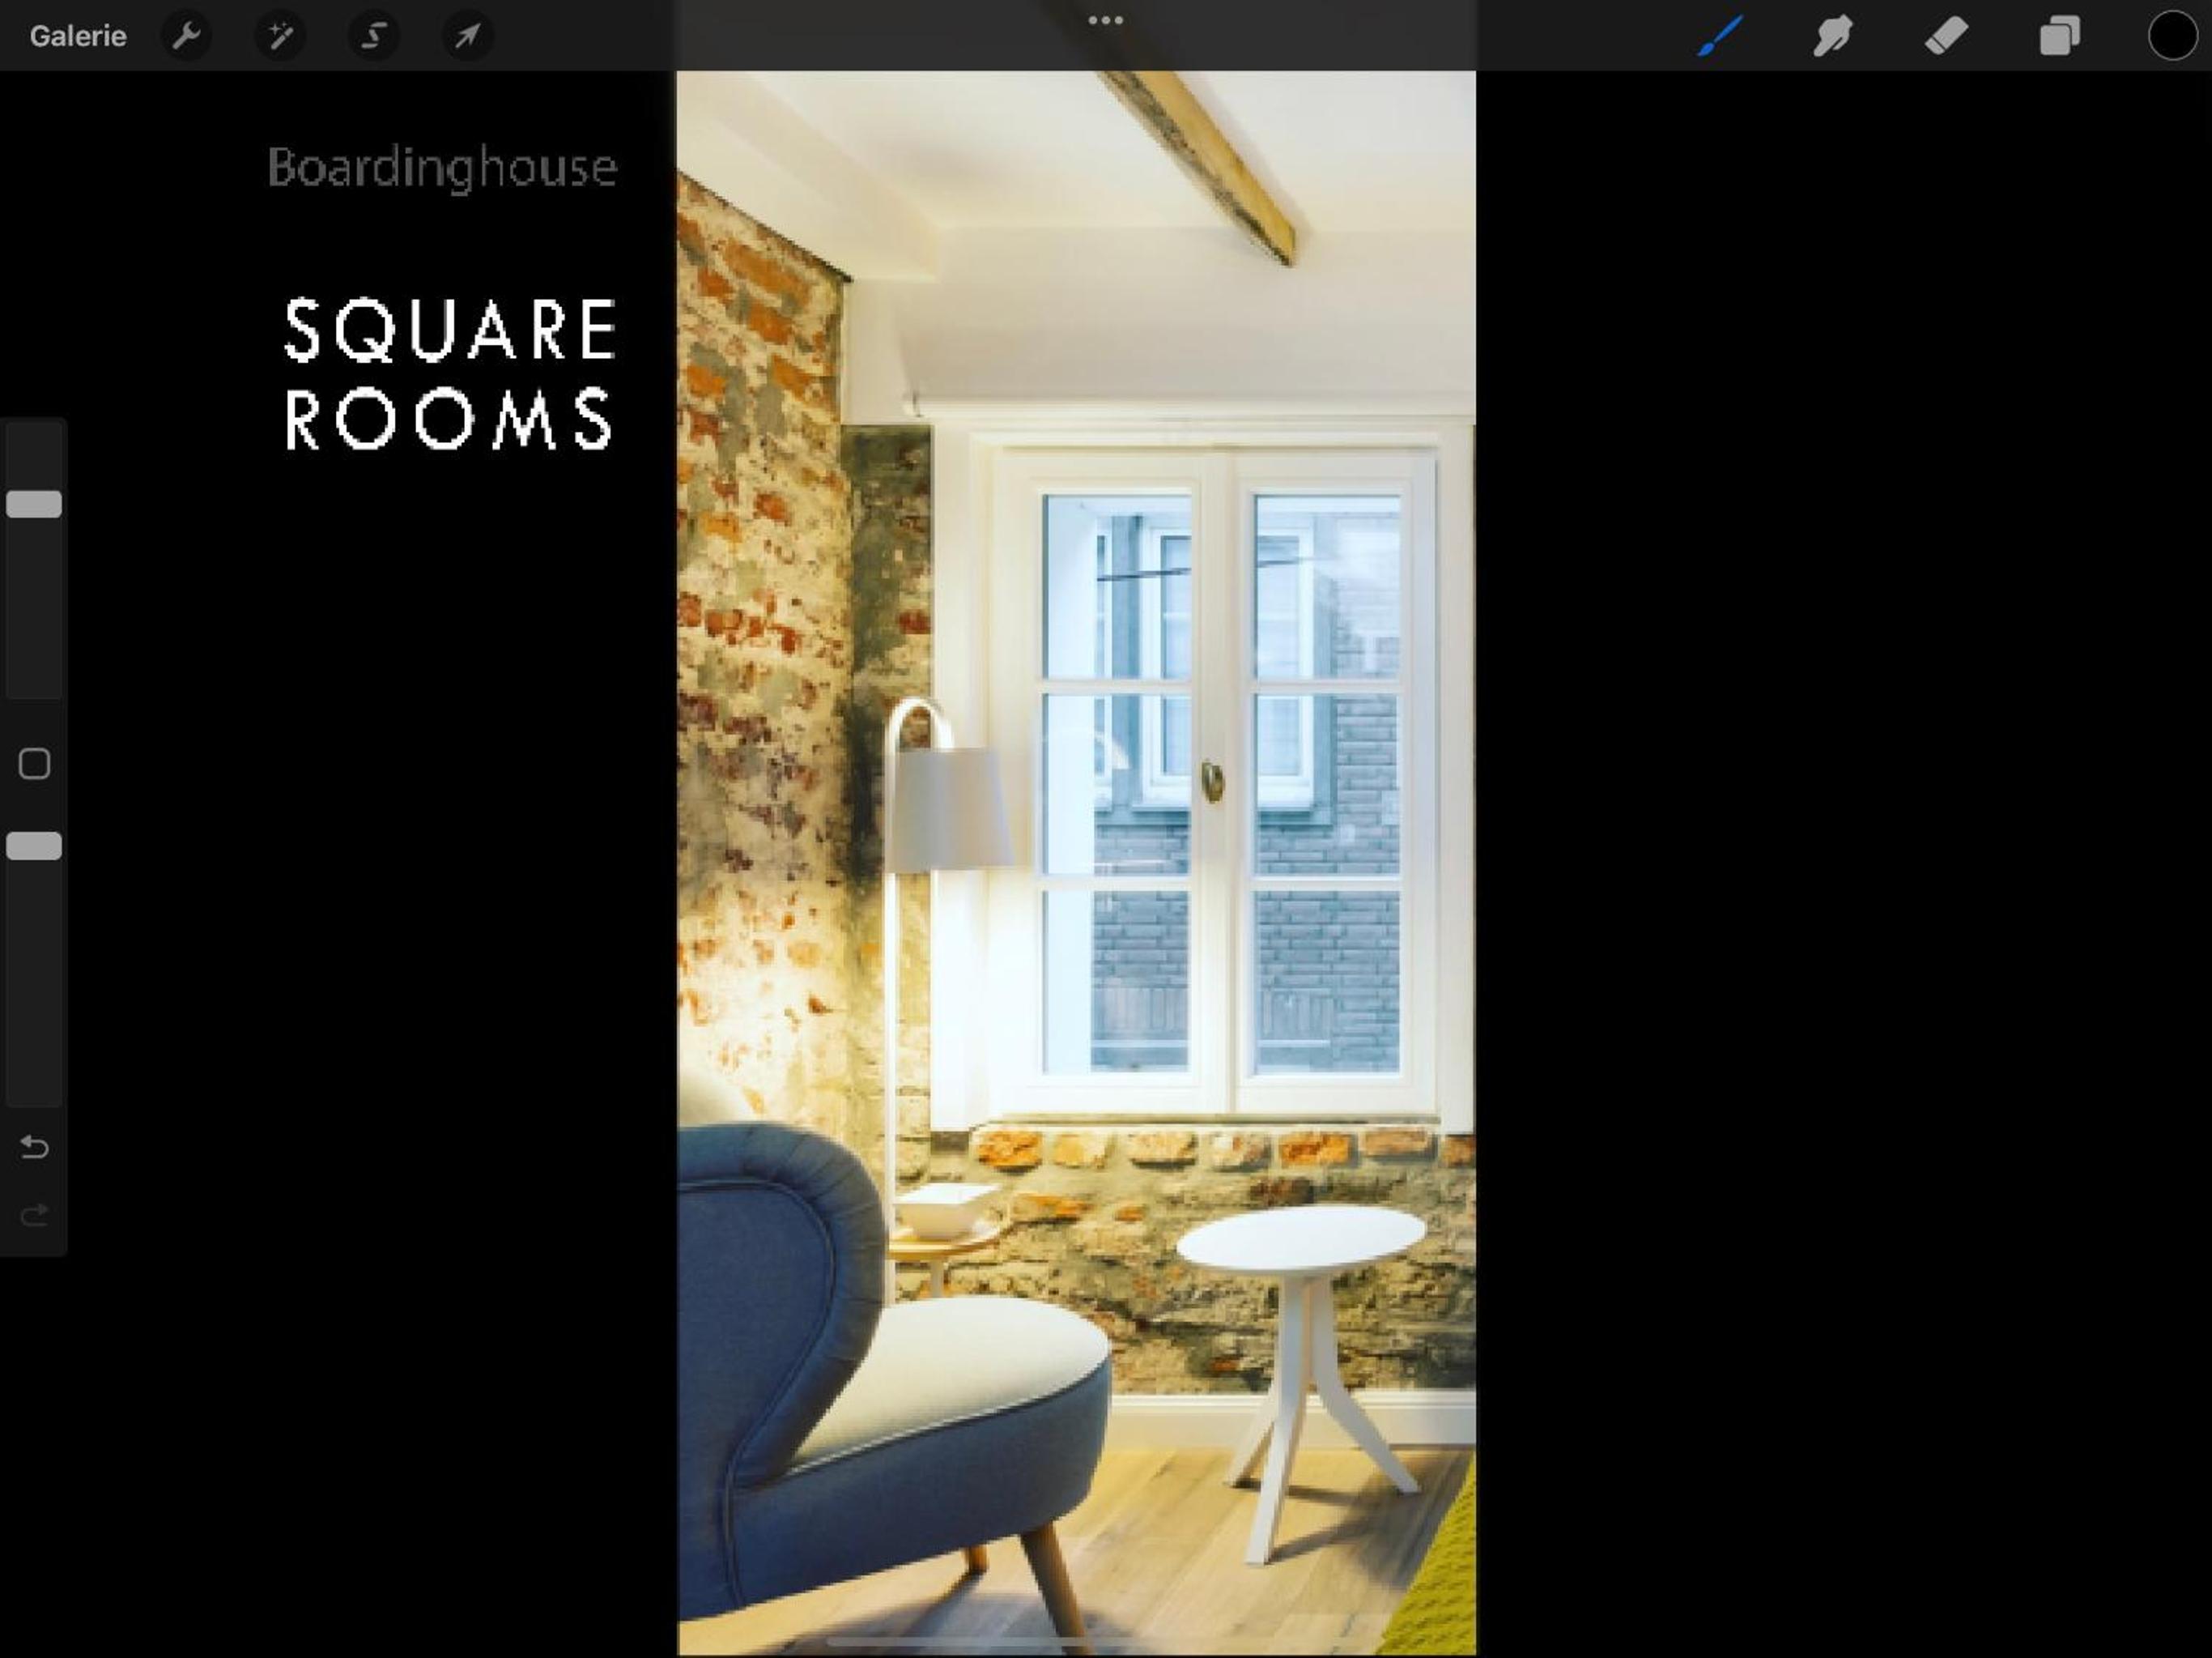Open the black color picker circle
2212x1658 pixels.
pyautogui.click(x=2172, y=36)
